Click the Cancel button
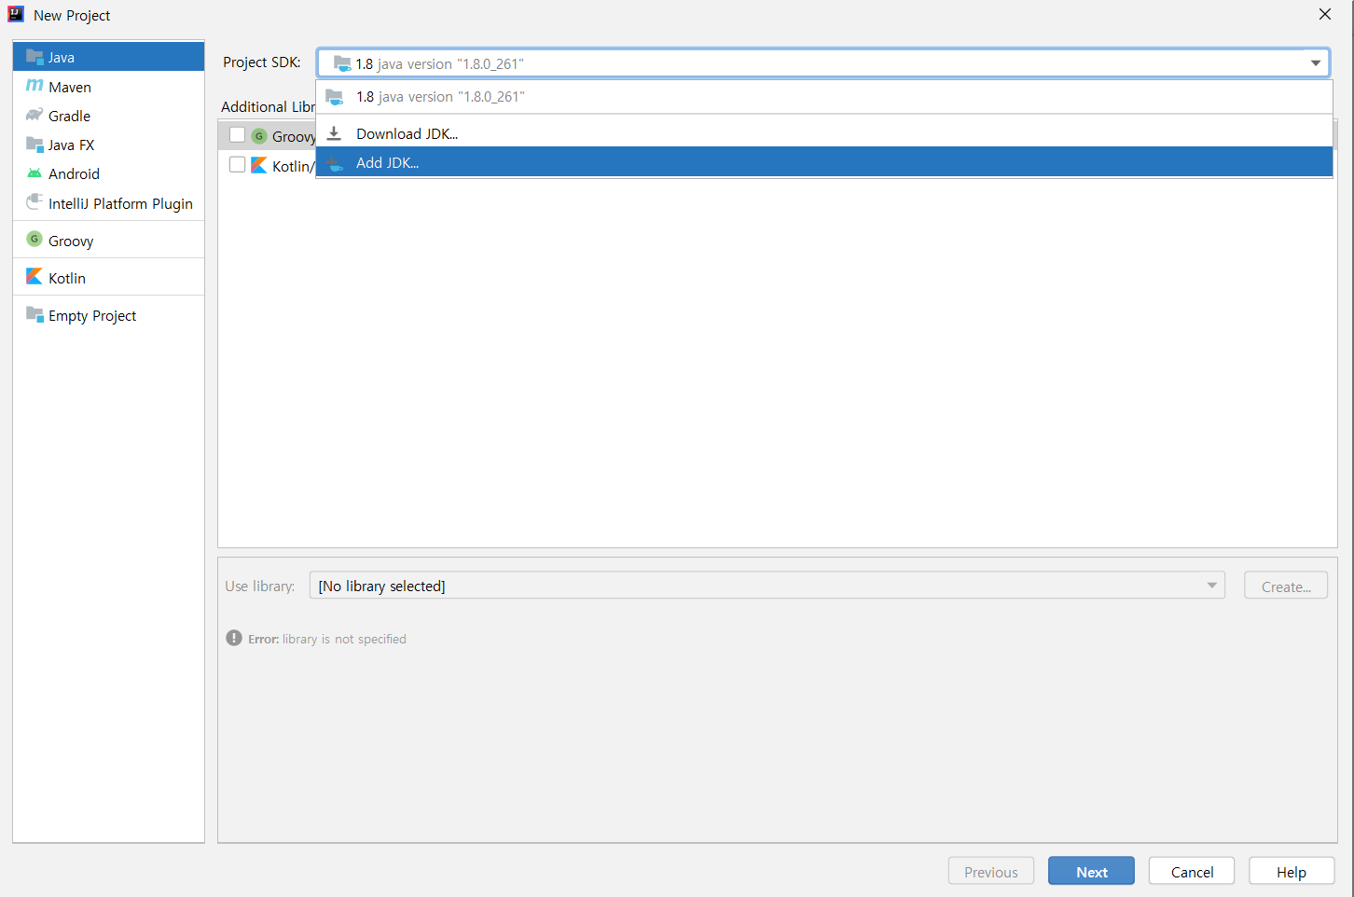Screen dimensions: 1354x897 (x=1192, y=871)
